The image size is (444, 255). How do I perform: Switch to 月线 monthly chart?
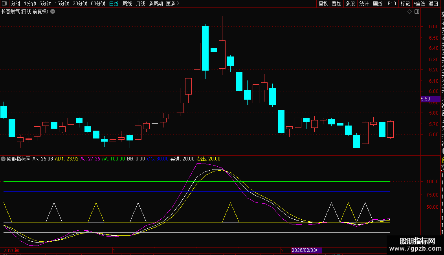coord(140,4)
